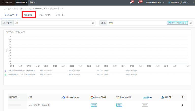Viewport: 195px width, 111px height.
Task: Open the bell alerts icon
Action: click(x=139, y=3)
